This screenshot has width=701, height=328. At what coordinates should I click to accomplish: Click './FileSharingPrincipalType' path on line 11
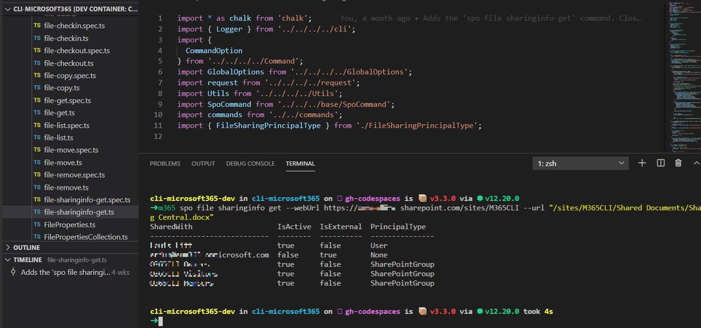click(x=417, y=125)
